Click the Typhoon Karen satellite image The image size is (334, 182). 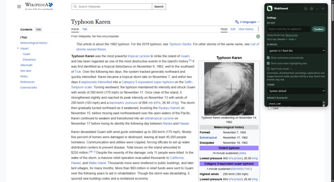(229, 89)
